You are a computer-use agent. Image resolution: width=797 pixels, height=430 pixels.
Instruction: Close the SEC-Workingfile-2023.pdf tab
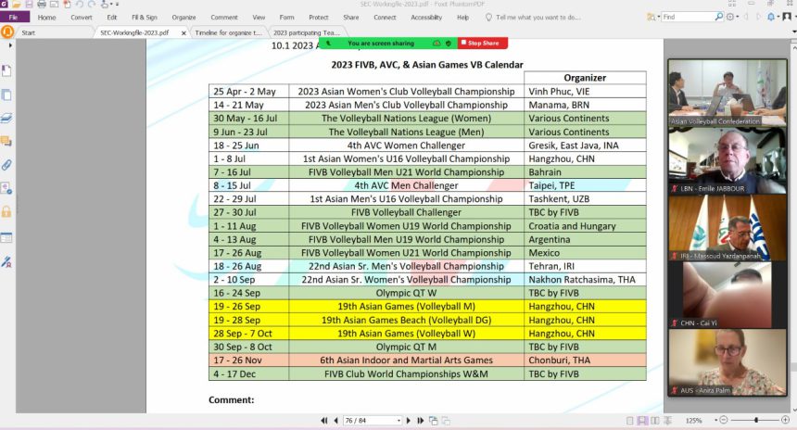183,32
